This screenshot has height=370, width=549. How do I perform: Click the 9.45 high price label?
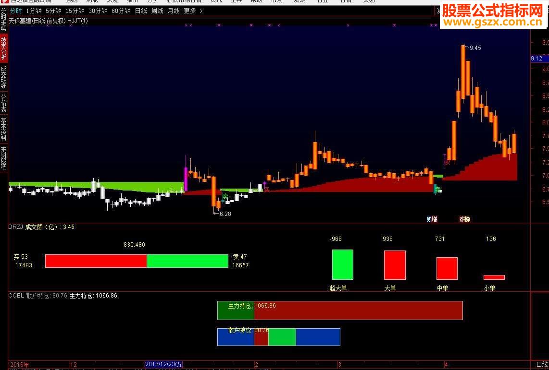tap(475, 48)
